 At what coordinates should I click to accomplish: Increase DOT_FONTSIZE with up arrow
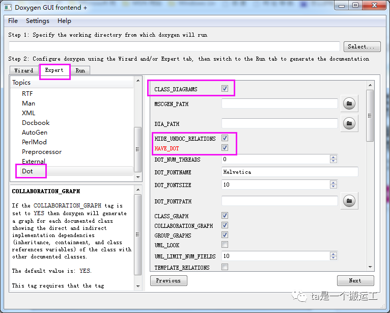tap(333, 182)
